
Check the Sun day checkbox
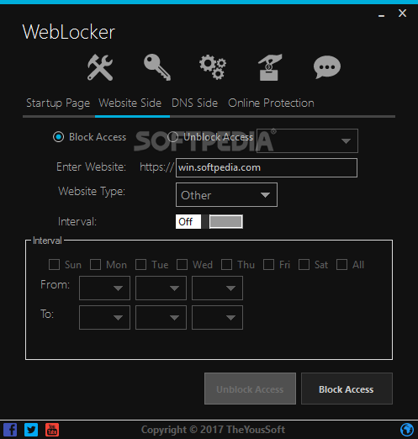point(54,265)
